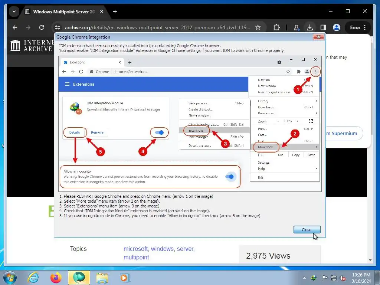380x285 pixels.
Task: Click the Topics label on the page
Action: pyautogui.click(x=78, y=249)
